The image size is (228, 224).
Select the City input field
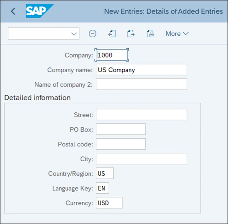click(141, 159)
